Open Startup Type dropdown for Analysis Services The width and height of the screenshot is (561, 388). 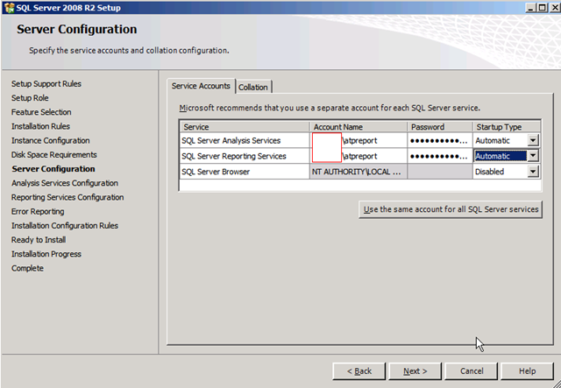[x=533, y=141]
